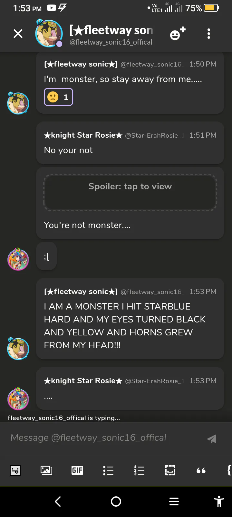Open the add reaction emoji icon in header
The image size is (232, 517).
tap(178, 34)
